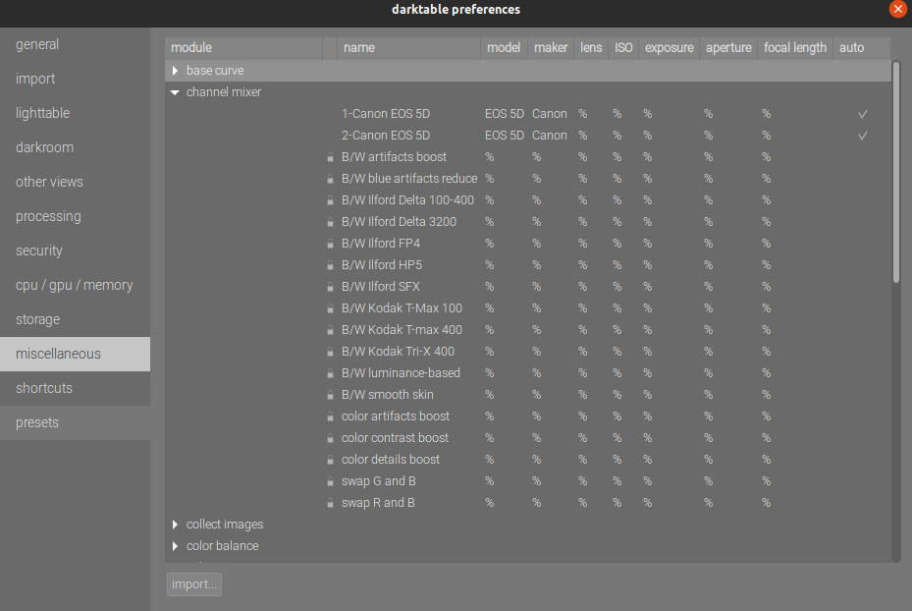Go to processing preferences

click(x=75, y=216)
